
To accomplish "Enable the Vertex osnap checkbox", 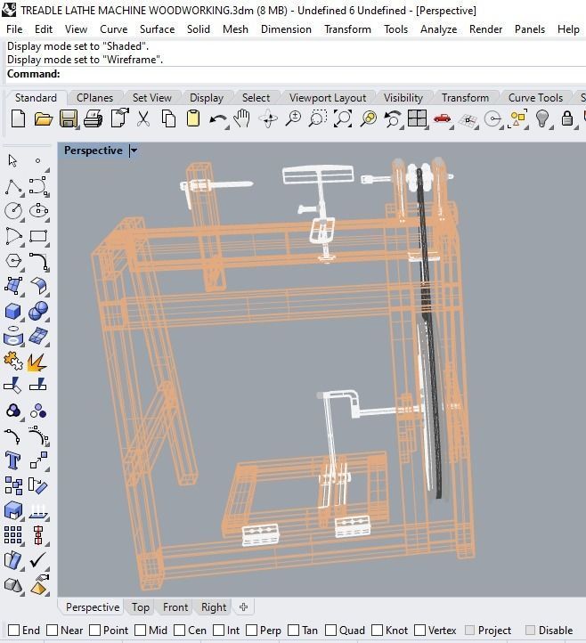I will [420, 631].
